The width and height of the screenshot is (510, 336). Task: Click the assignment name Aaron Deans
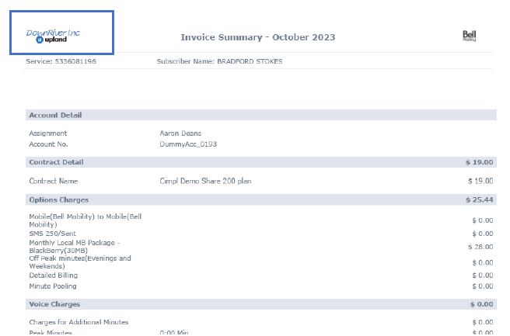pyautogui.click(x=181, y=133)
